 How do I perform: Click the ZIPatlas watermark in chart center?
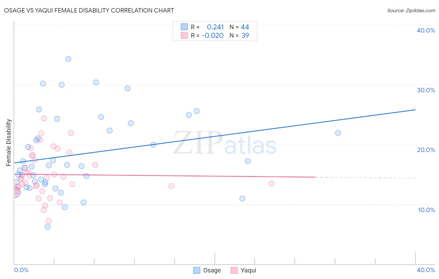[x=225, y=143]
